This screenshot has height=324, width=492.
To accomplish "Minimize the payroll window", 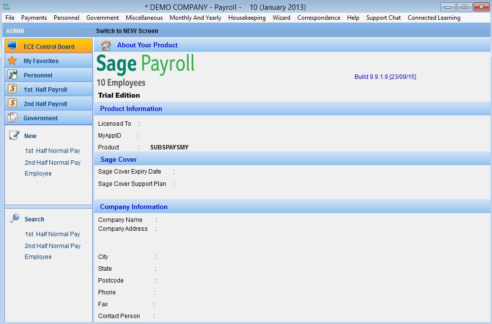I will pyautogui.click(x=448, y=7).
